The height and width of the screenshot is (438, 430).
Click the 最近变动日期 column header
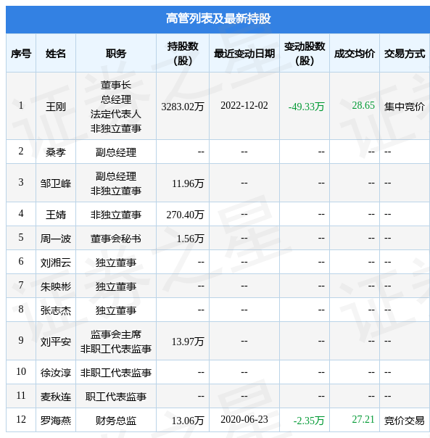(244, 54)
